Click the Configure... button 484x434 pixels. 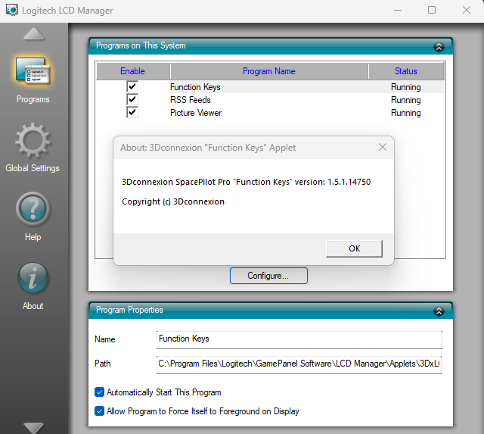click(x=268, y=276)
